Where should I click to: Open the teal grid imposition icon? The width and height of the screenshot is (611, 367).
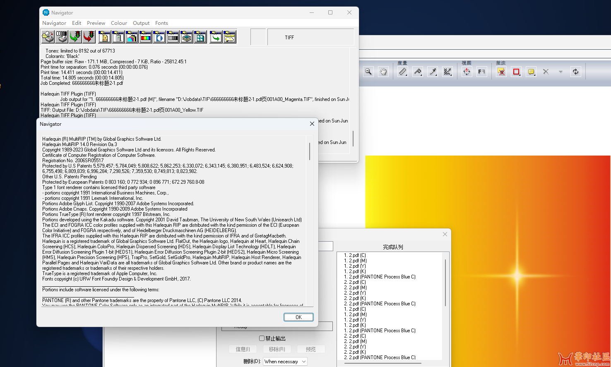pos(200,37)
